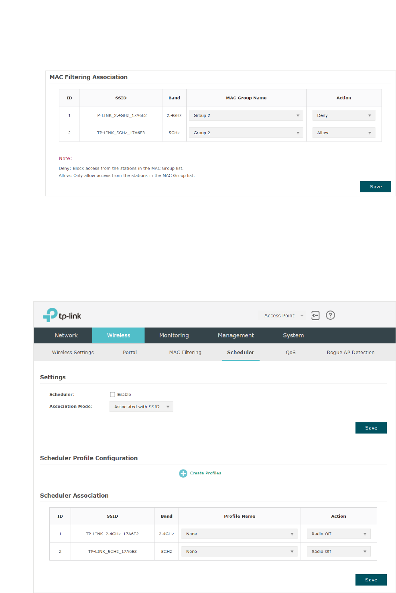Click TP-LINK_5GHz_17A6E3 in Scheduler Association table
This screenshot has width=396, height=593.
tap(112, 551)
